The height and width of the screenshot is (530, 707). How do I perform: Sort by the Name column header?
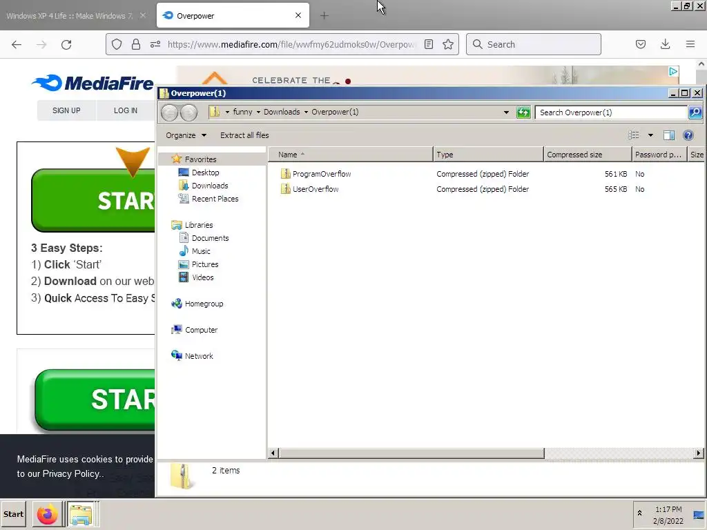(x=351, y=155)
